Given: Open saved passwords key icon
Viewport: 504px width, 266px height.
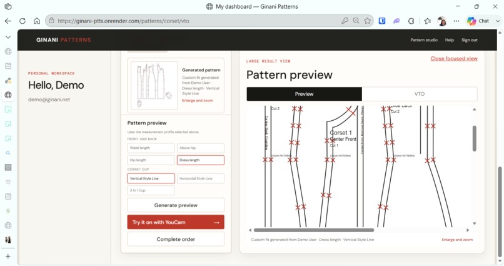Looking at the screenshot, I should pos(345,21).
